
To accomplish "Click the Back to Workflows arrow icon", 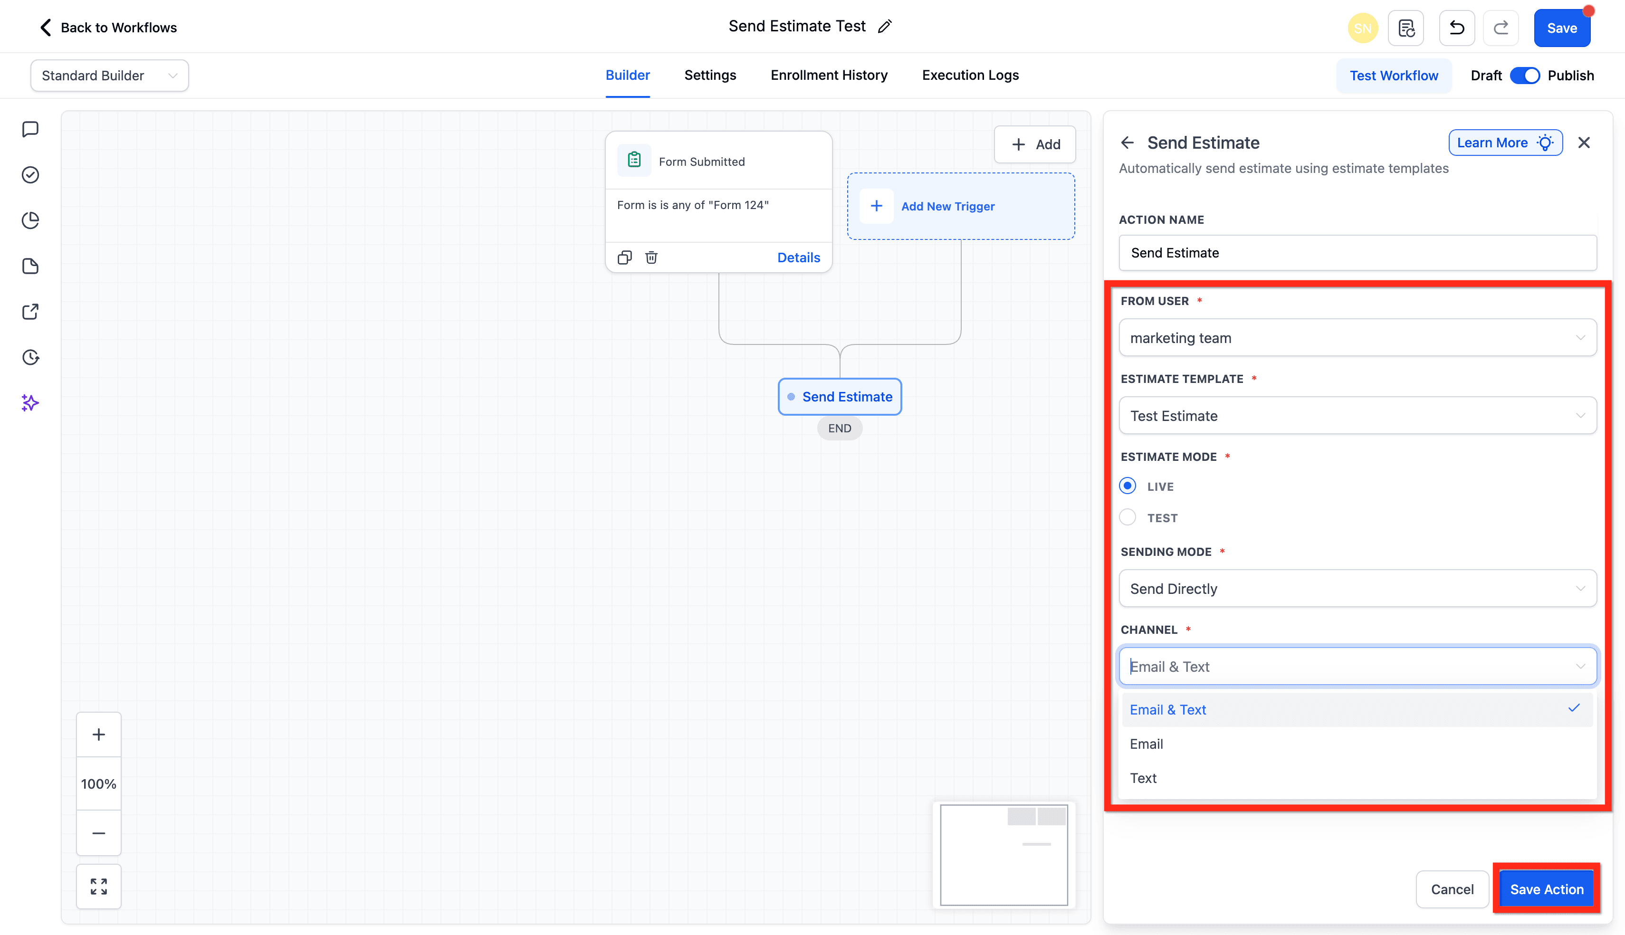I will 45,28.
